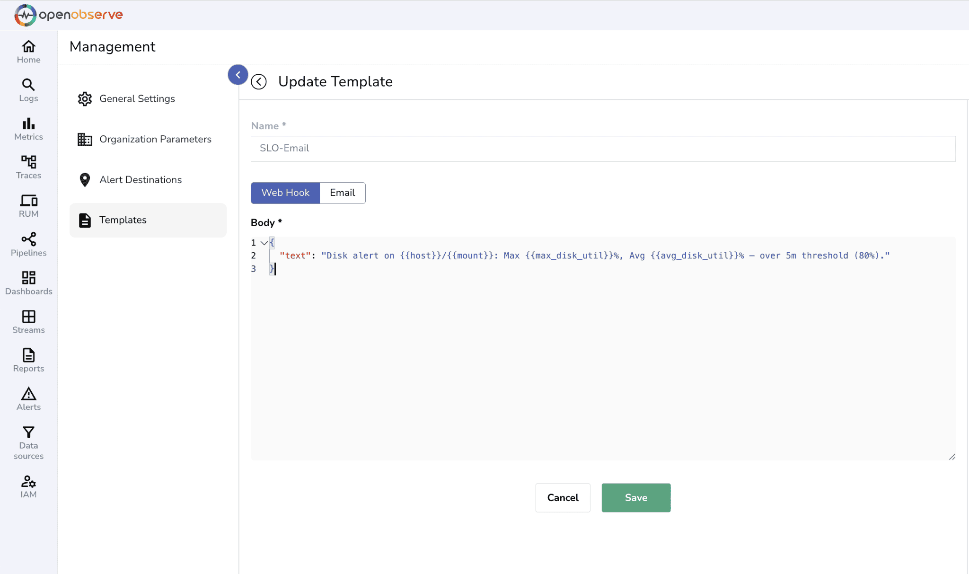Go back from Update Template

(259, 82)
